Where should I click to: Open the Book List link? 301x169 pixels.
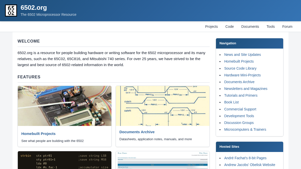[x=232, y=102]
